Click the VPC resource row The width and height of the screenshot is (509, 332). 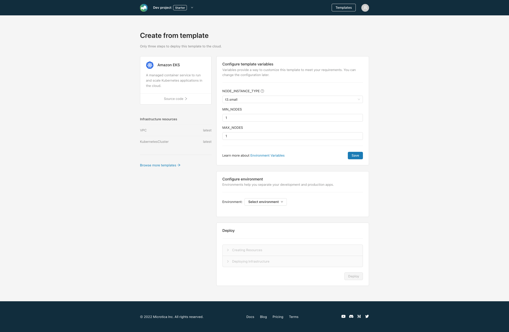click(x=175, y=130)
